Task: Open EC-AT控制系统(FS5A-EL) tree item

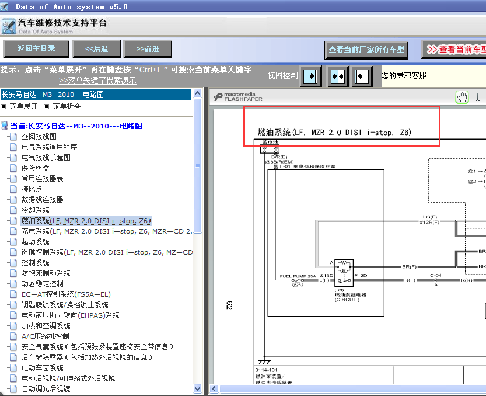Action: (66, 294)
